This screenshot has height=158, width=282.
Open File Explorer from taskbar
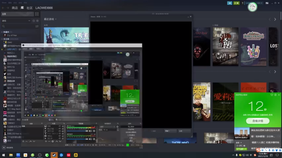11,155
